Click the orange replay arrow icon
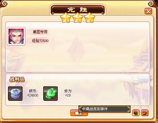The width and height of the screenshot is (158, 123). click(145, 113)
